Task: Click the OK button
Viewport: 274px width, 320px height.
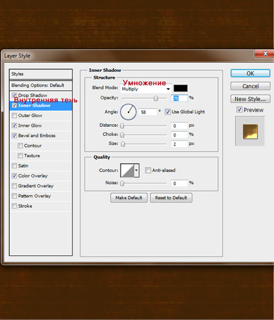Action: [x=250, y=74]
